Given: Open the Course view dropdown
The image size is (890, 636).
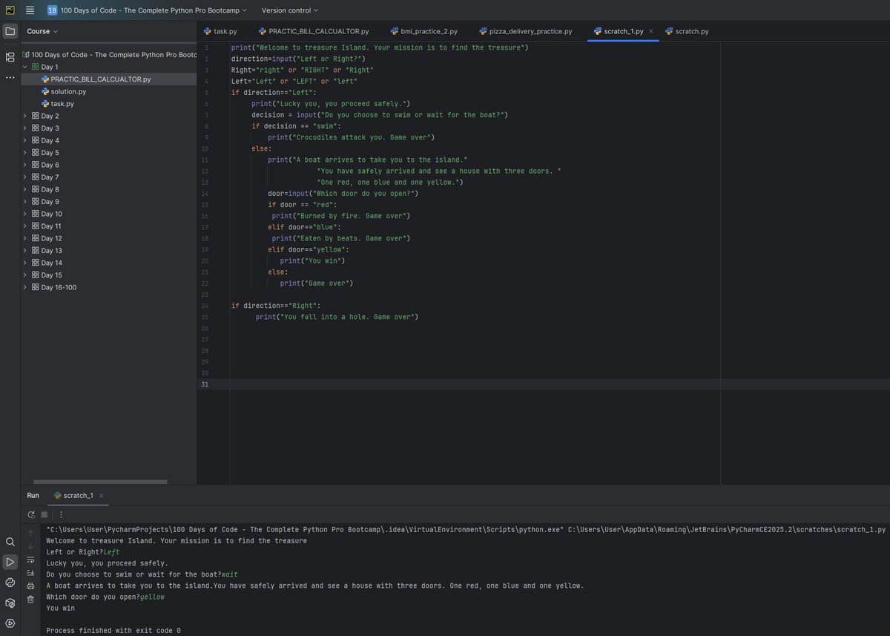Looking at the screenshot, I should (42, 31).
